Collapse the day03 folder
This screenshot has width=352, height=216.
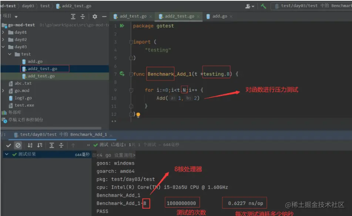3,47
